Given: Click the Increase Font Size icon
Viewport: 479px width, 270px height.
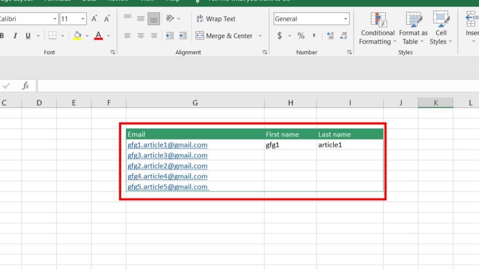Looking at the screenshot, I should [x=94, y=19].
